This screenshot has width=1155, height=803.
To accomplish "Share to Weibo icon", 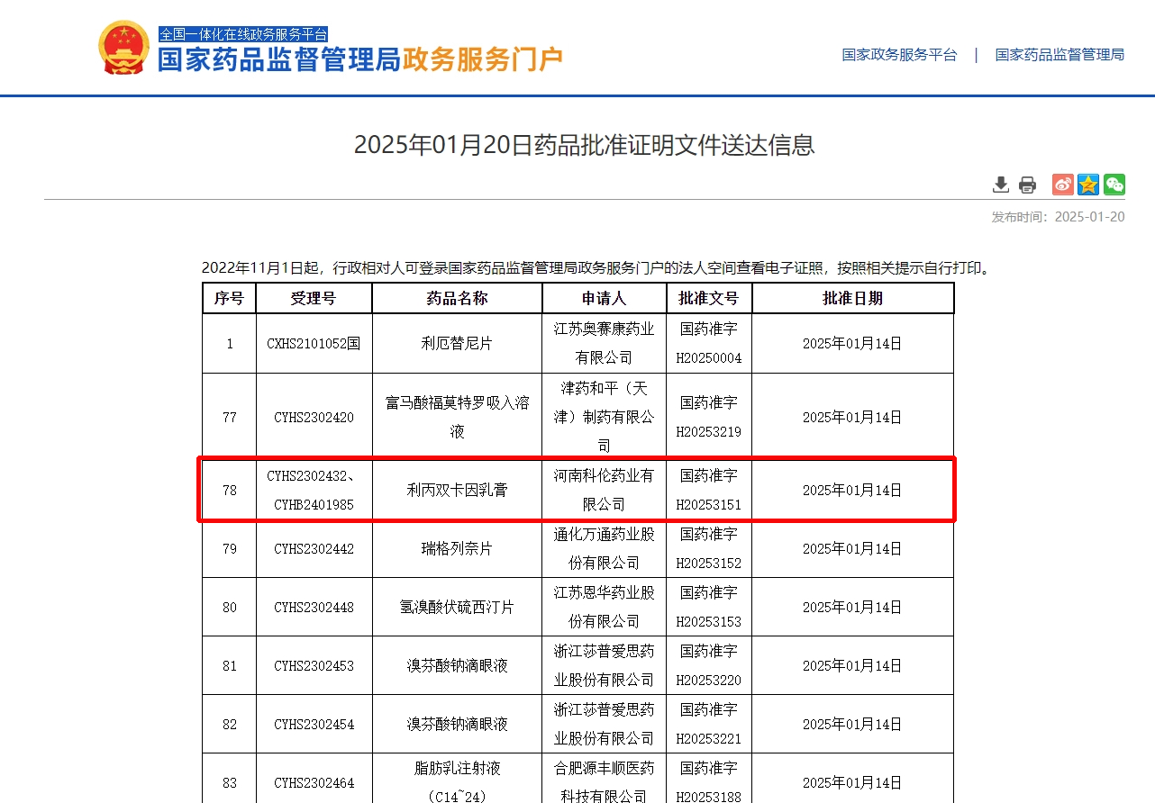I will coord(1063,185).
